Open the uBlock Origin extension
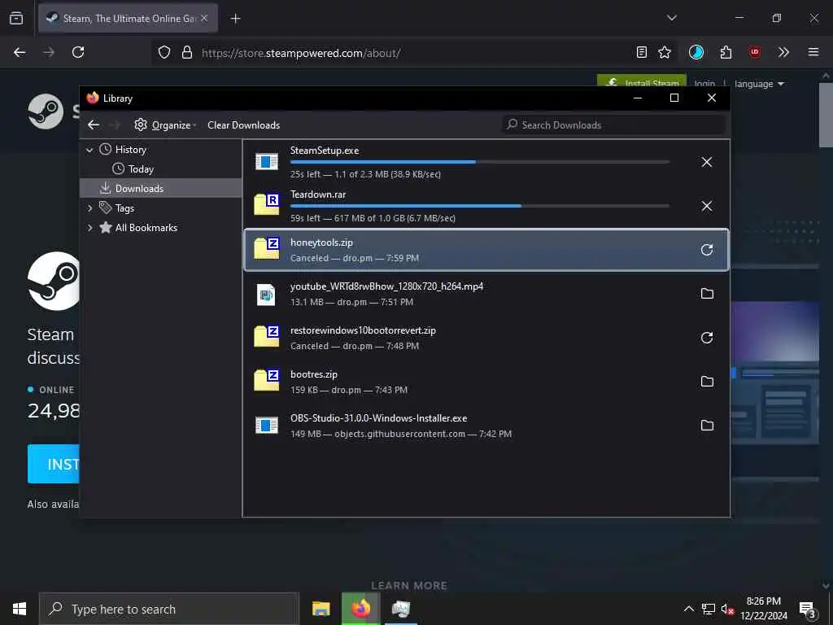The height and width of the screenshot is (625, 833). coord(755,52)
